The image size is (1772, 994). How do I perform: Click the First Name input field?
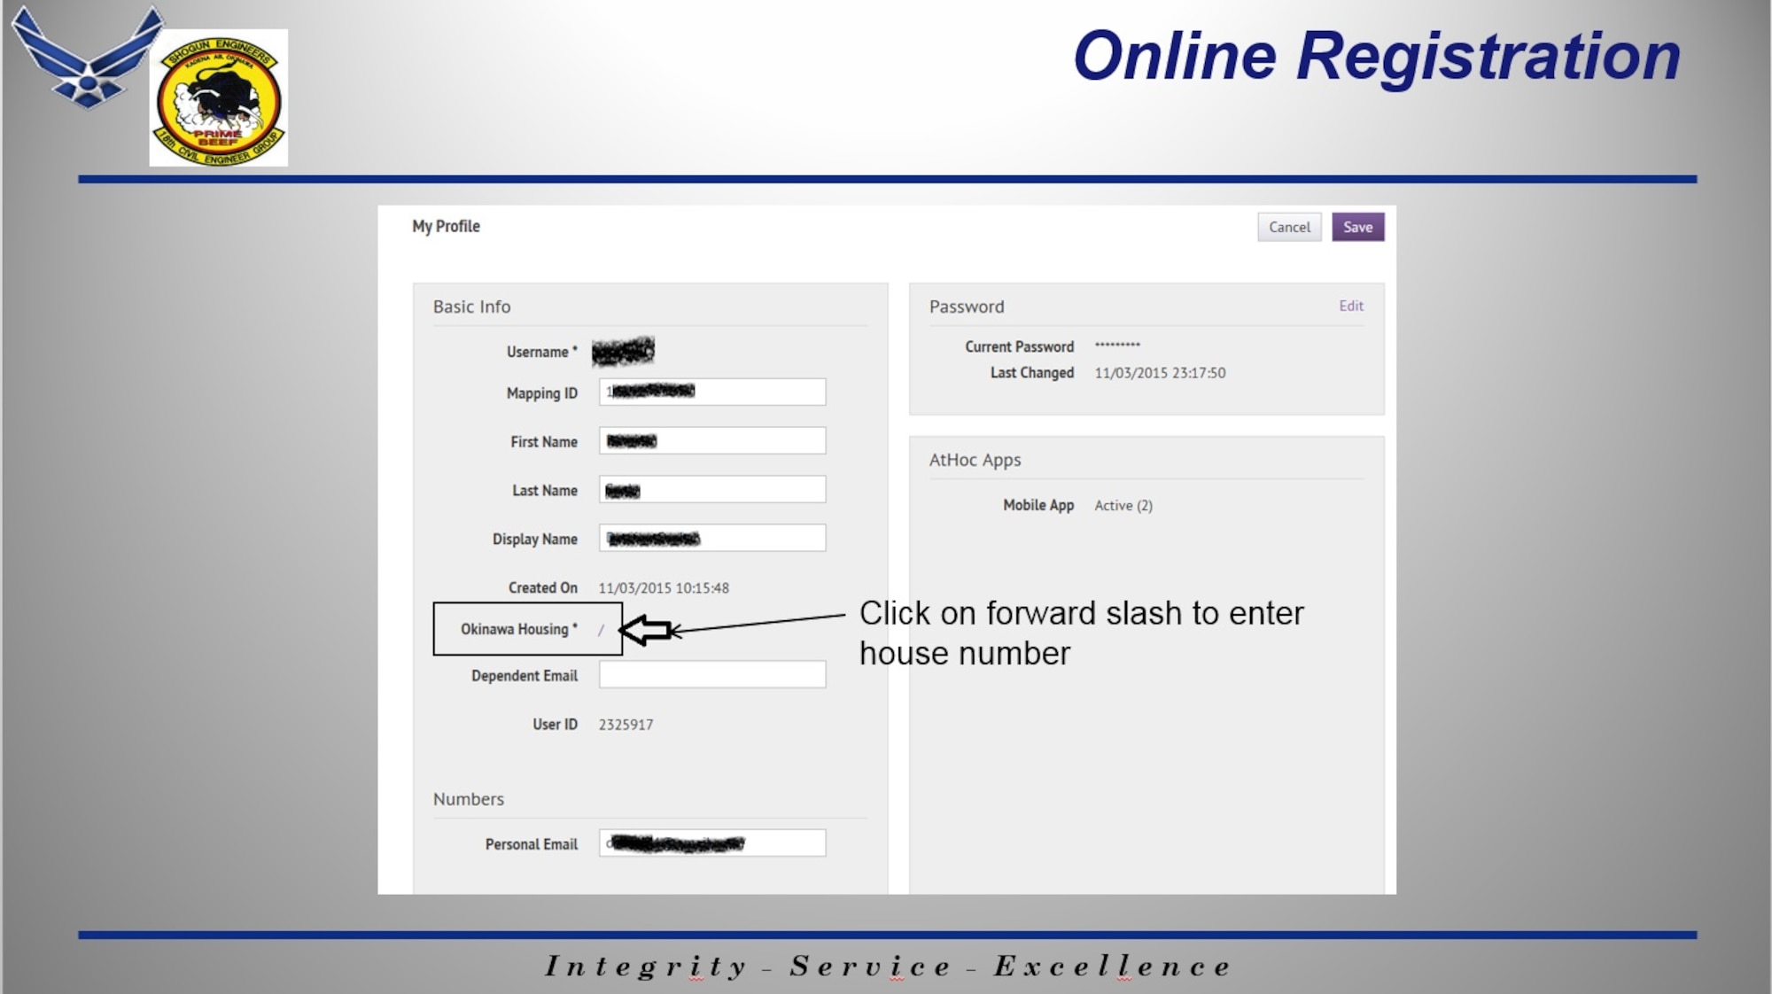(712, 441)
